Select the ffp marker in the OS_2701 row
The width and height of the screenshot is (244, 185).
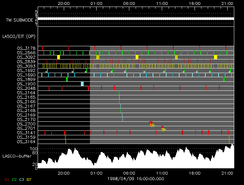[163, 129]
